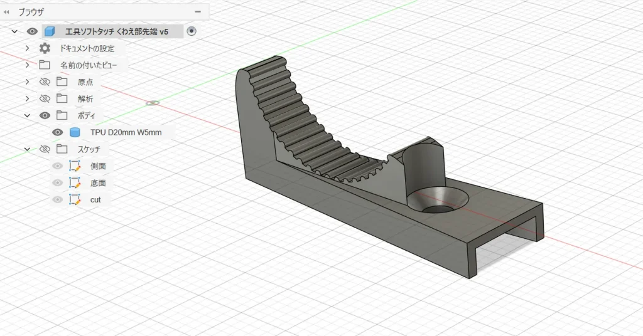Collapse the 工具ソフトタッチ root component tree
The height and width of the screenshot is (336, 643).
click(14, 31)
